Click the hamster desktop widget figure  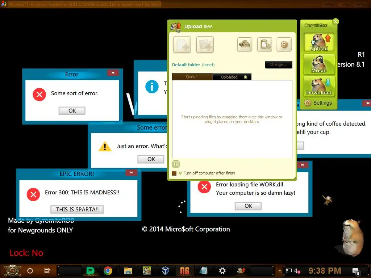(353, 237)
